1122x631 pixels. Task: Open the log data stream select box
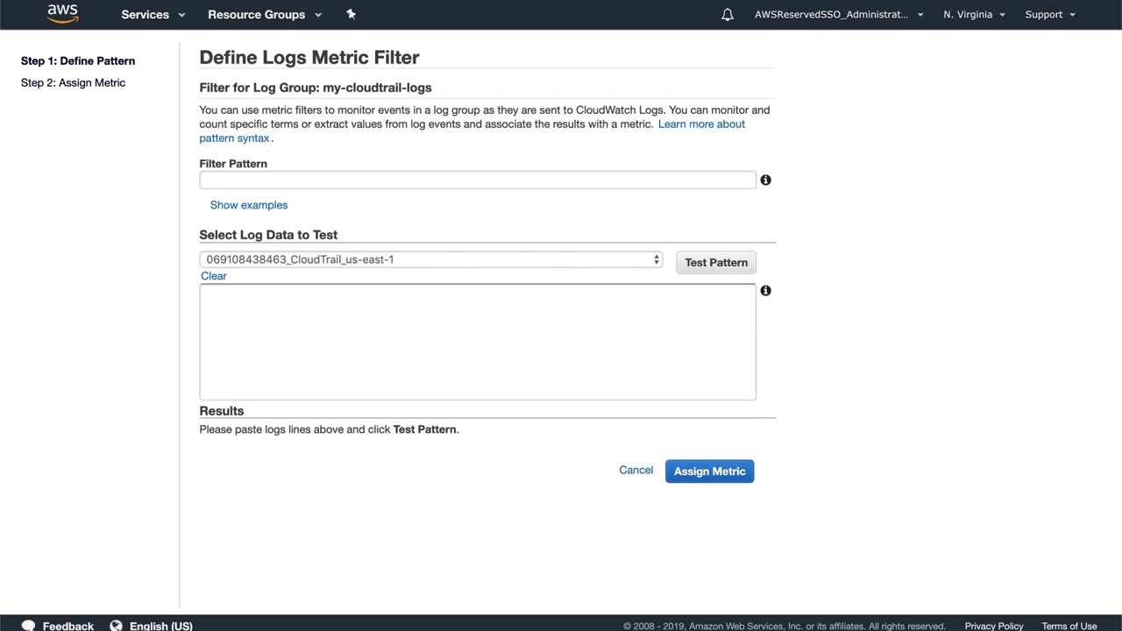tap(430, 259)
